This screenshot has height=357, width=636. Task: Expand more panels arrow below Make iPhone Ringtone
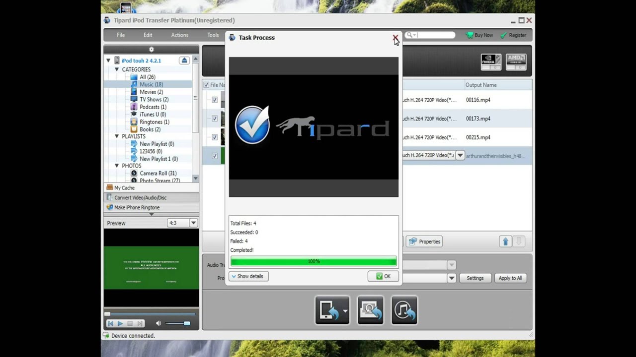pyautogui.click(x=152, y=214)
